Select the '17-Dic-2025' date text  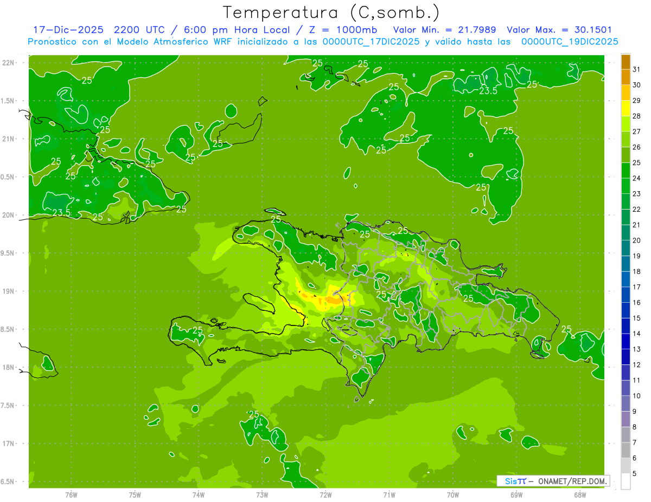tap(68, 30)
